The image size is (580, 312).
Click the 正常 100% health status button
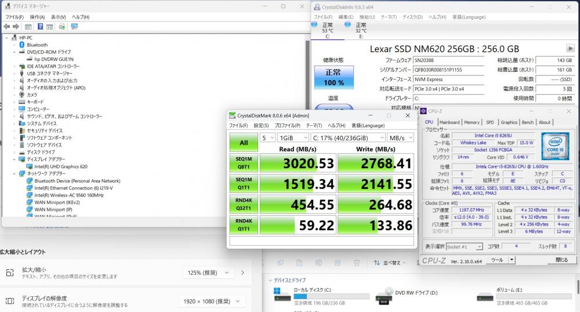click(x=333, y=78)
